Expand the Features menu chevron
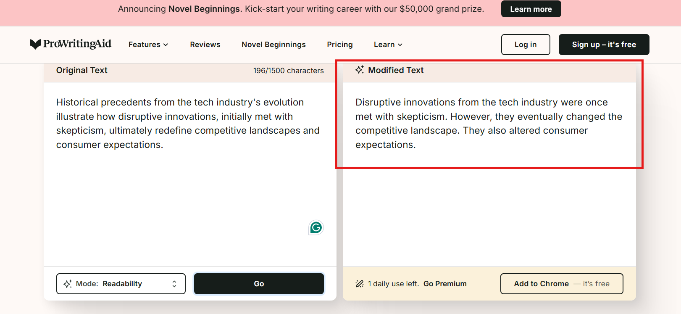Image resolution: width=681 pixels, height=314 pixels. [166, 45]
